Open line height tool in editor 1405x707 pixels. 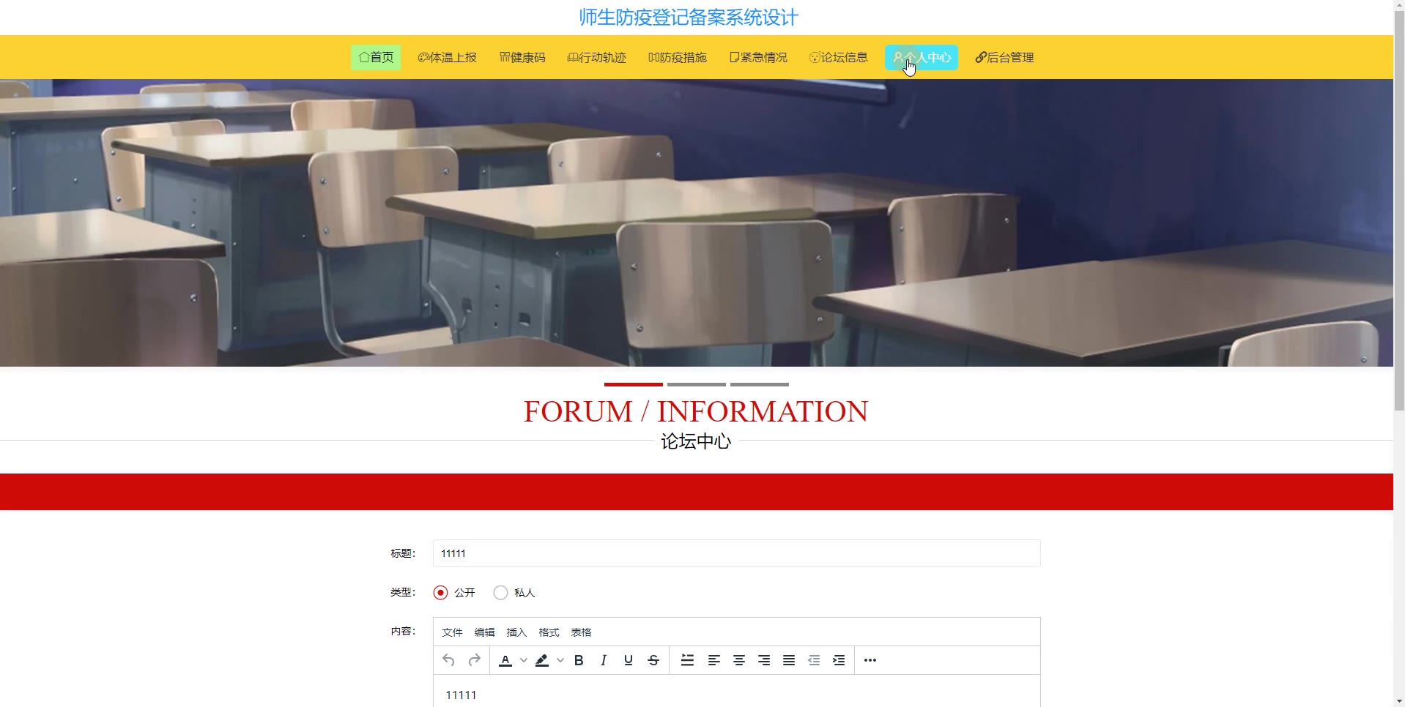click(687, 660)
